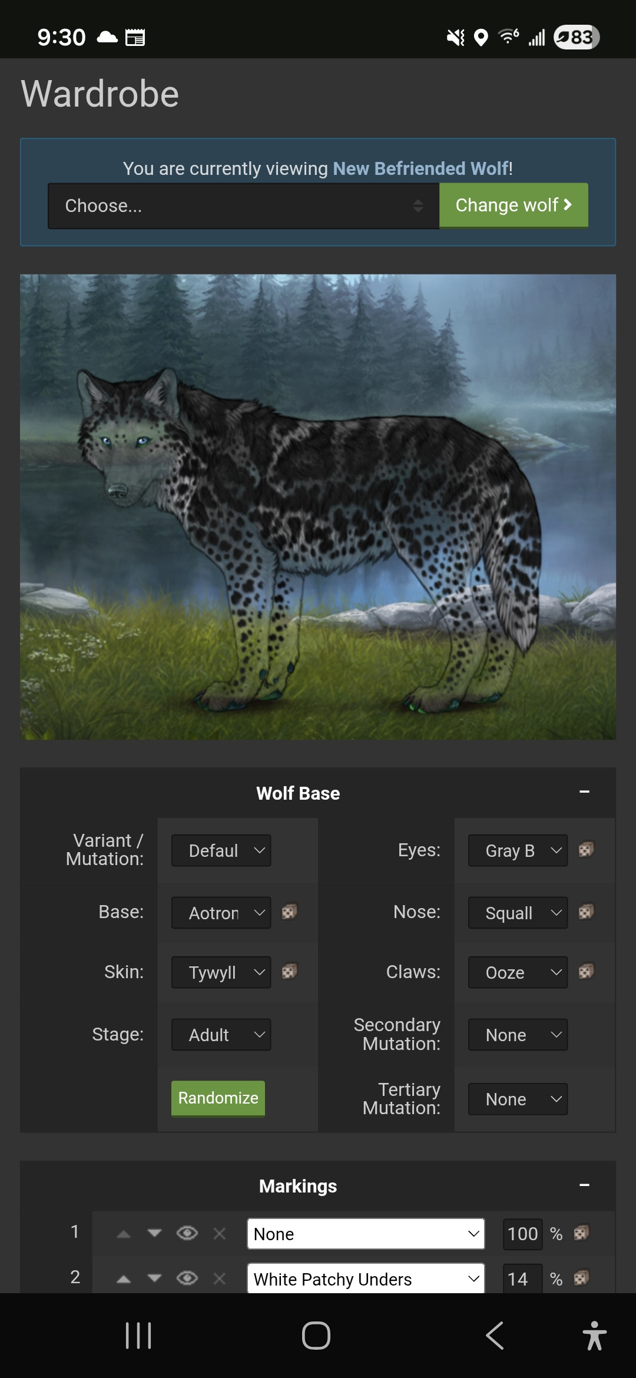Click the green Randomize button
Screen dimensions: 636x1378
(218, 1098)
